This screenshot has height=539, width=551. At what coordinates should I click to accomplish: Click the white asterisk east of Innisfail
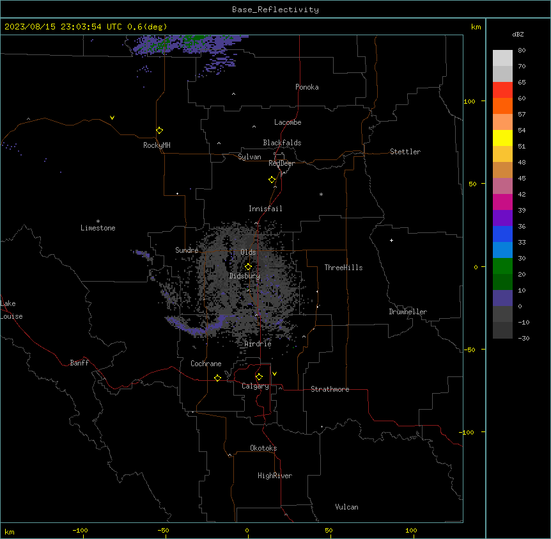[x=321, y=194]
